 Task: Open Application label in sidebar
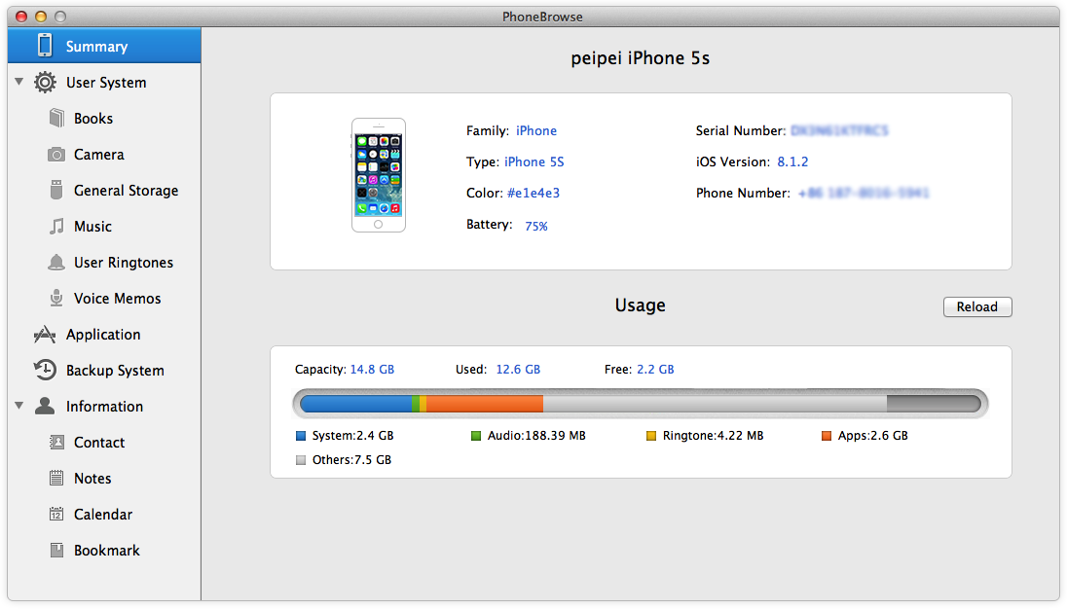103,335
